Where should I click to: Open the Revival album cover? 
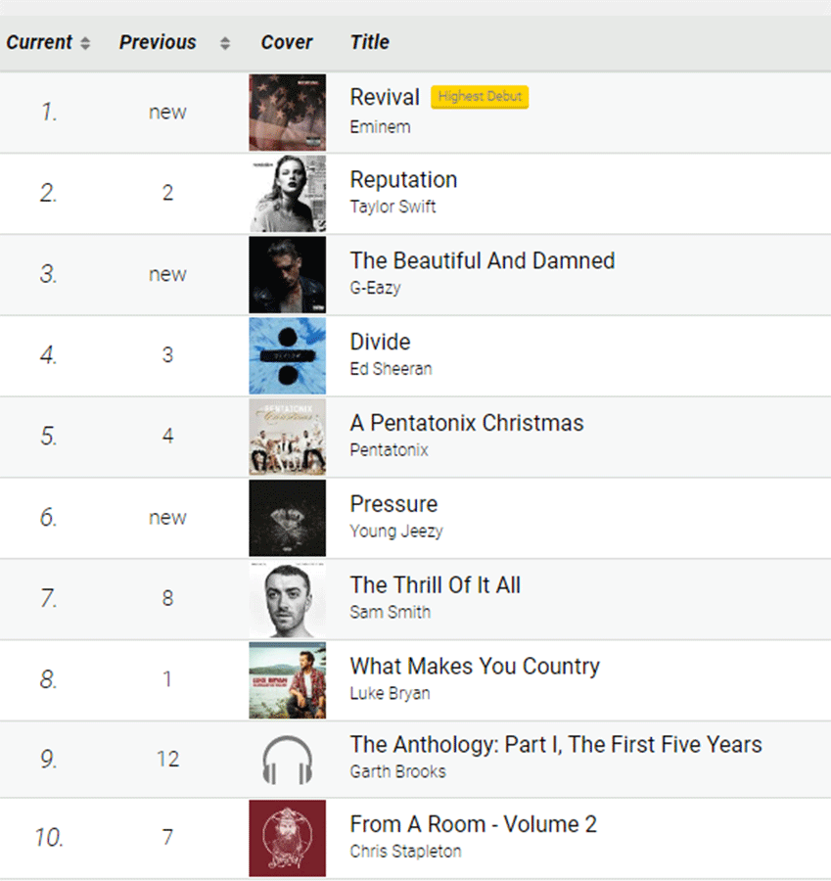(287, 113)
